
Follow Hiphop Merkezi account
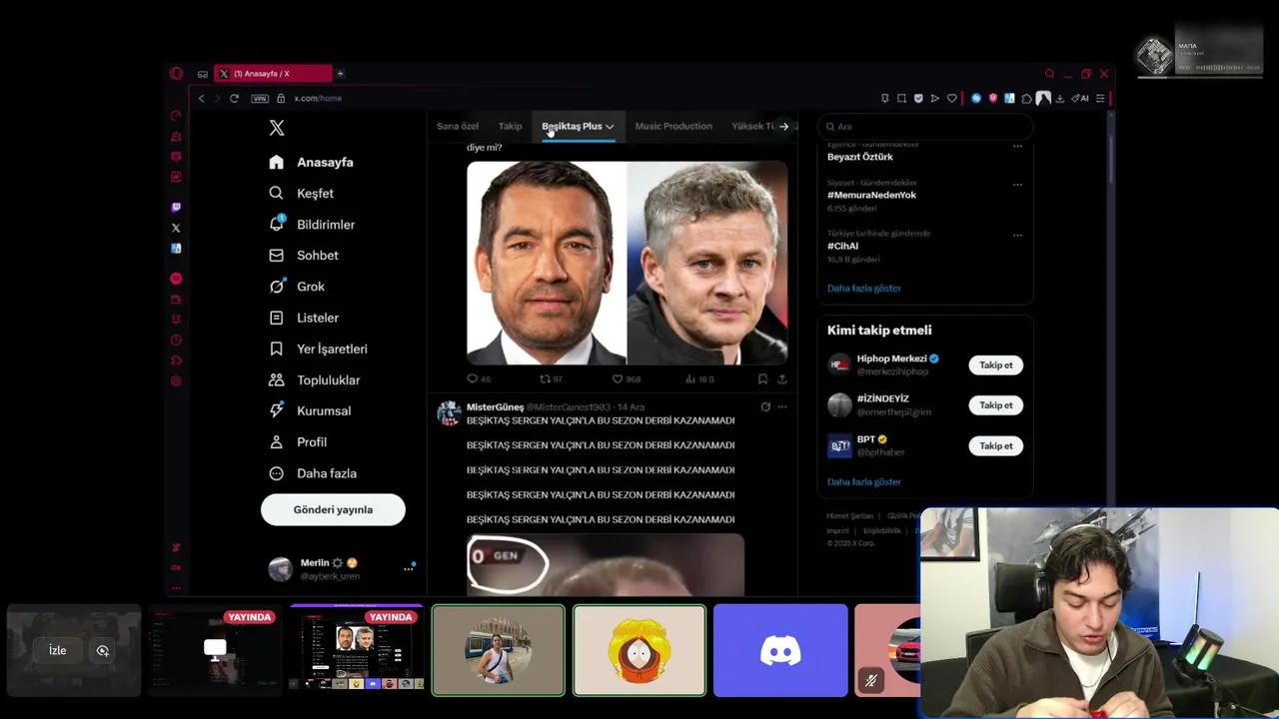coord(995,364)
